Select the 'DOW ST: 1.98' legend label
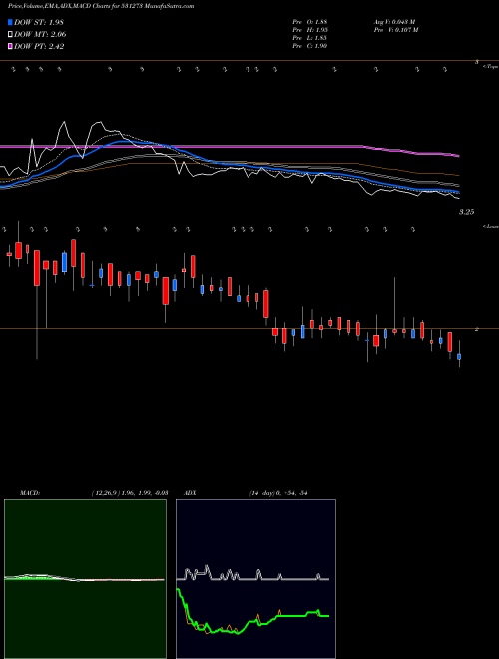 point(39,22)
